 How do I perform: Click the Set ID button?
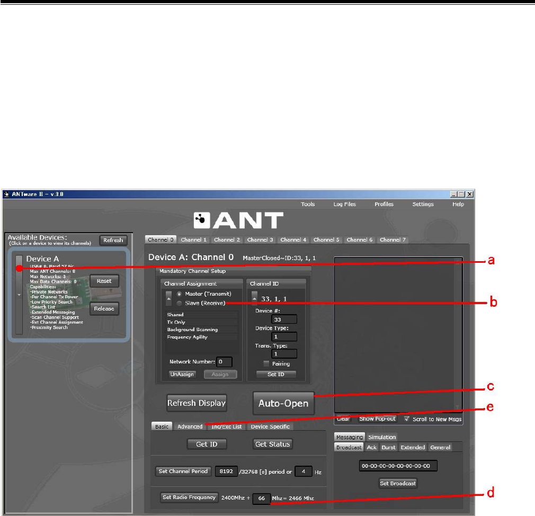tap(275, 375)
